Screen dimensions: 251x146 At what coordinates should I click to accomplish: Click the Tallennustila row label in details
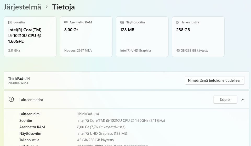coord(29,140)
